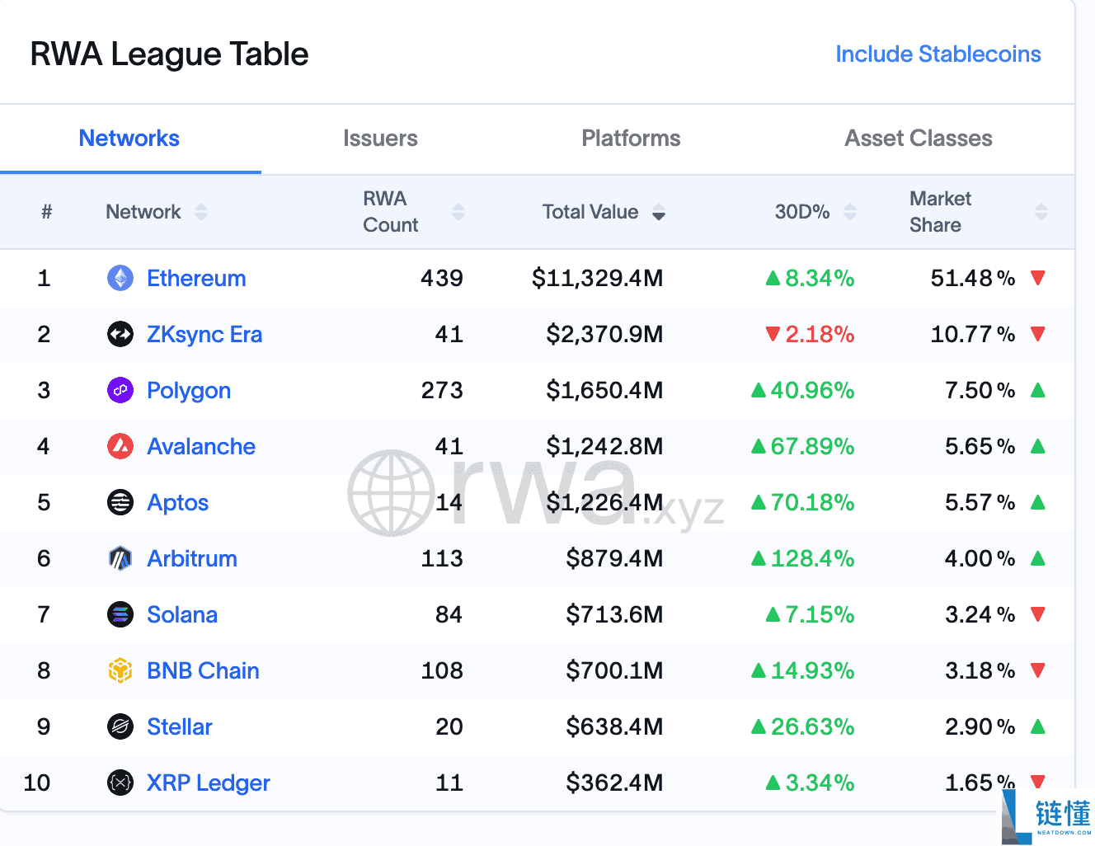
Task: Click the Total Value column header
Action: click(590, 212)
